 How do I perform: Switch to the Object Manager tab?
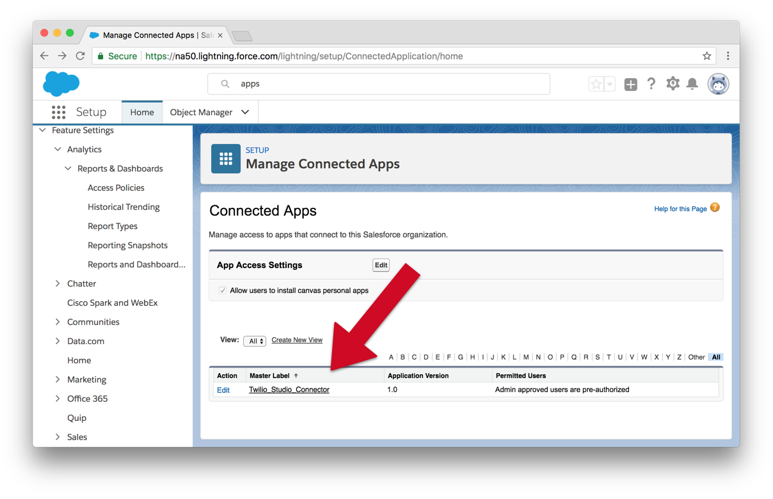[x=201, y=112]
